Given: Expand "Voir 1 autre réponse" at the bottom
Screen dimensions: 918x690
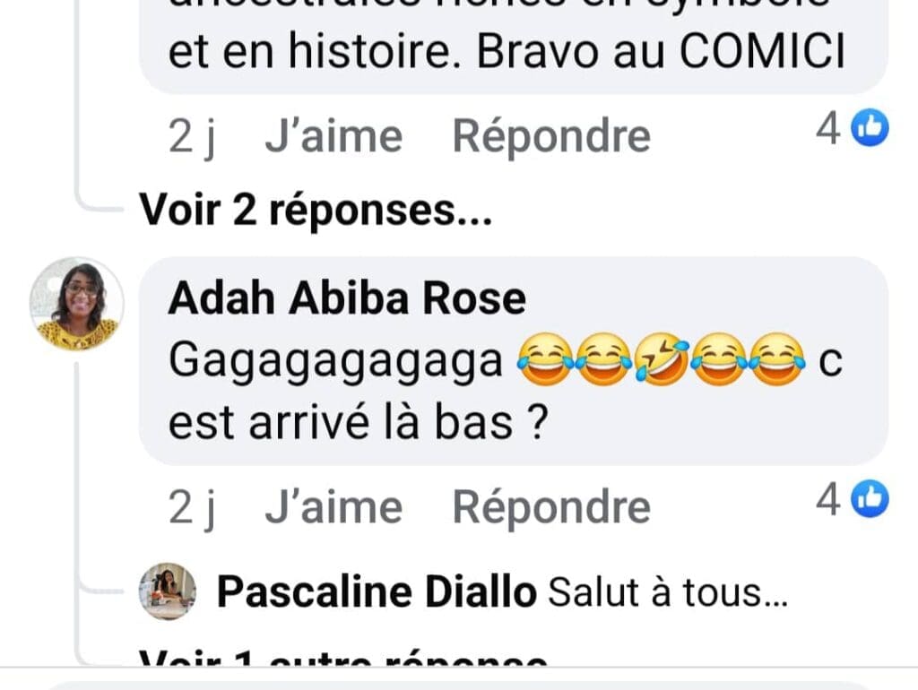Looking at the screenshot, I should tap(343, 658).
